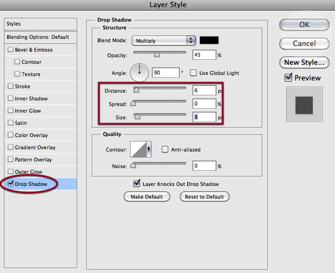The width and height of the screenshot is (335, 273).
Task: Enable the Bevel & Emboss checkbox
Action: coord(10,49)
